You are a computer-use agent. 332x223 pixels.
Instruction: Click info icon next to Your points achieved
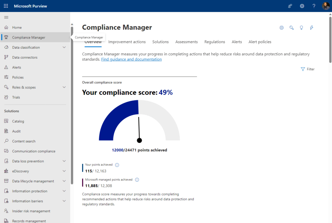pos(117,165)
